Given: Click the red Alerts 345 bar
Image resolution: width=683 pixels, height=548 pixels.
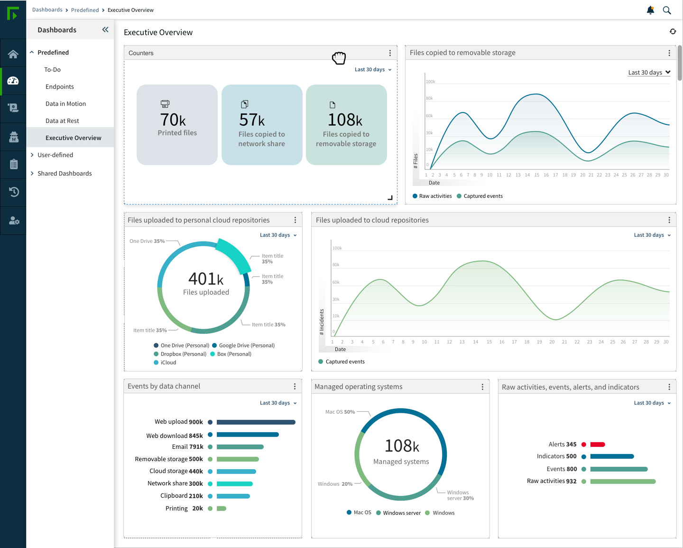Looking at the screenshot, I should (x=598, y=445).
